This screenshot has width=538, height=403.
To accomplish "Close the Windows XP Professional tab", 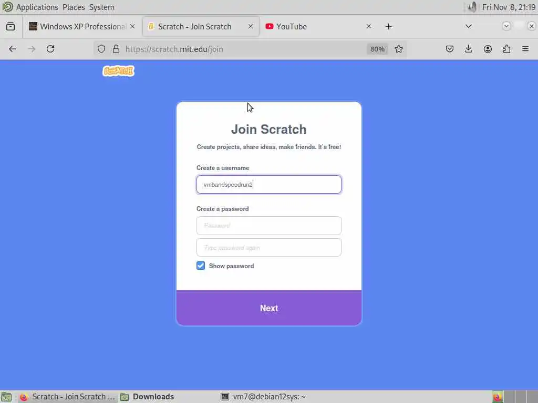I will click(132, 26).
